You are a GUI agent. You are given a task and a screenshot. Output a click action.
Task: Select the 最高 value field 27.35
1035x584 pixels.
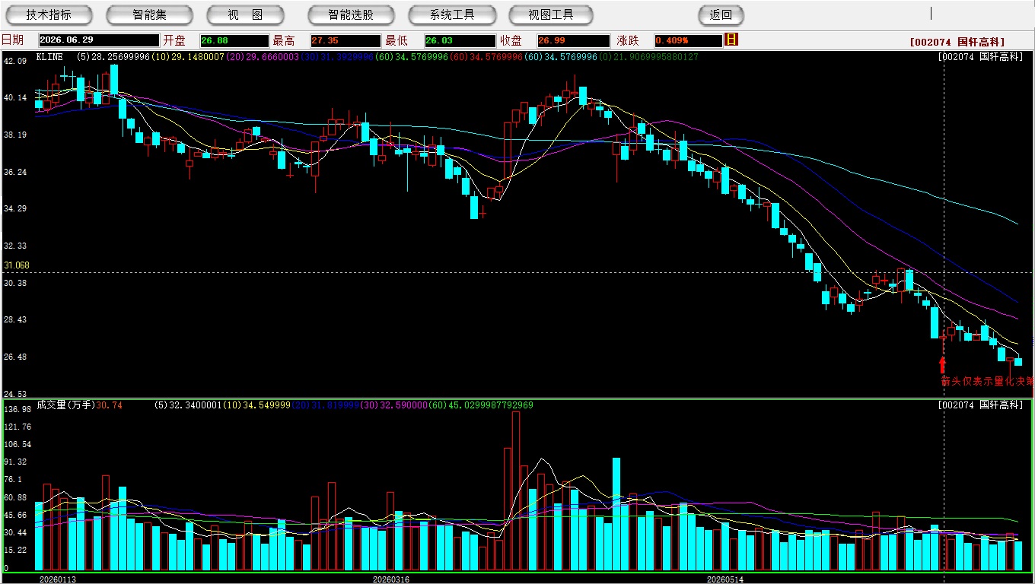pos(345,40)
